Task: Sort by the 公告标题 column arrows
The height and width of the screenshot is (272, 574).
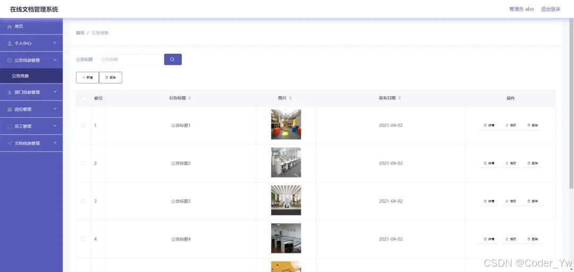Action: tap(190, 98)
